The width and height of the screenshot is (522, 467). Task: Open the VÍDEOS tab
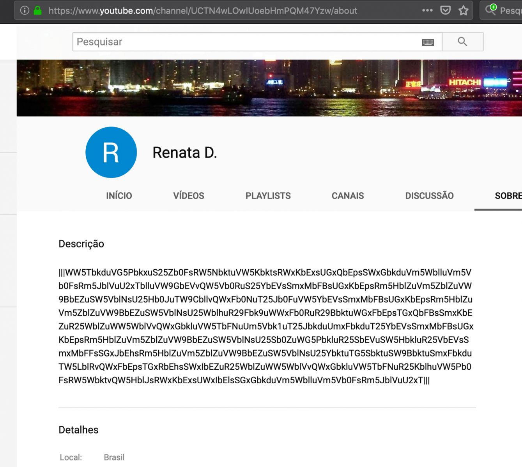pyautogui.click(x=189, y=196)
